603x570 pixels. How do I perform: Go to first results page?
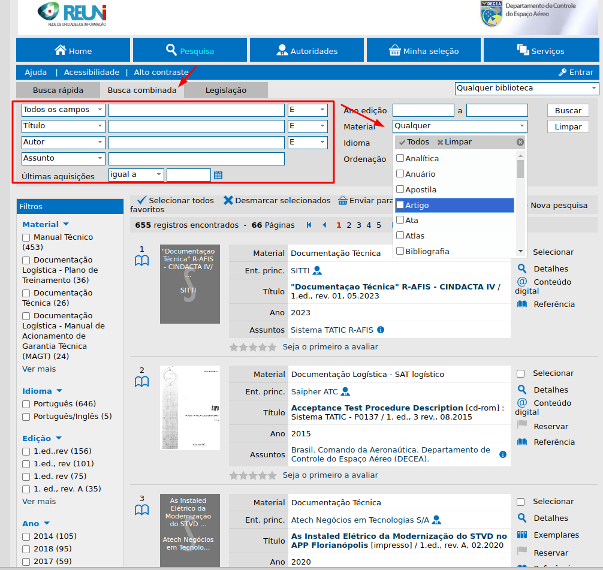click(309, 225)
